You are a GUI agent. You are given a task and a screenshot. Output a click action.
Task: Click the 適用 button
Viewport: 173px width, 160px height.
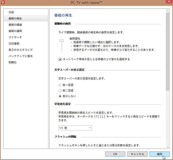point(159,154)
